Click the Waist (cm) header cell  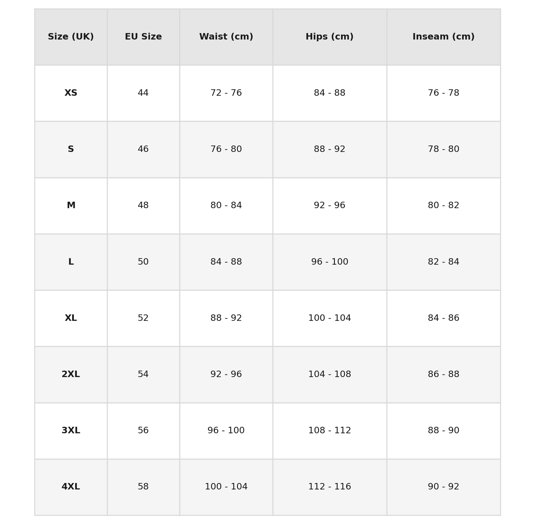tap(226, 37)
